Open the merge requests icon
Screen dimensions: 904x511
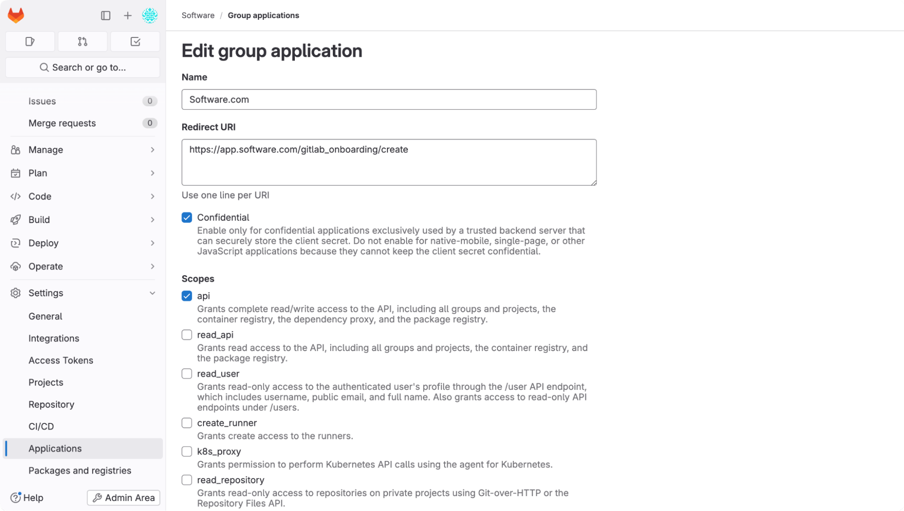[82, 41]
